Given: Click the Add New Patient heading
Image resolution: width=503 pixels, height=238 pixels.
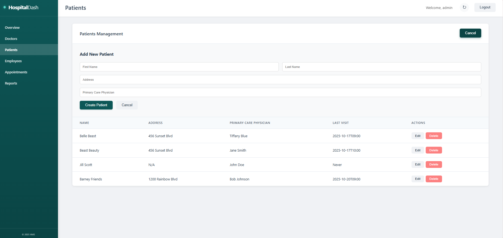Looking at the screenshot, I should tap(97, 54).
